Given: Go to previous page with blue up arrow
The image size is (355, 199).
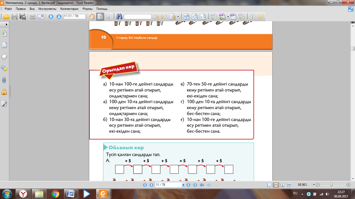Looking at the screenshot, I should pyautogui.click(x=51, y=17).
